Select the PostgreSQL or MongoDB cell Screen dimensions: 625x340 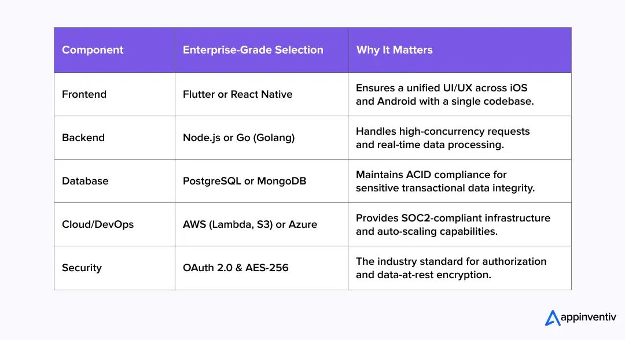tap(244, 181)
